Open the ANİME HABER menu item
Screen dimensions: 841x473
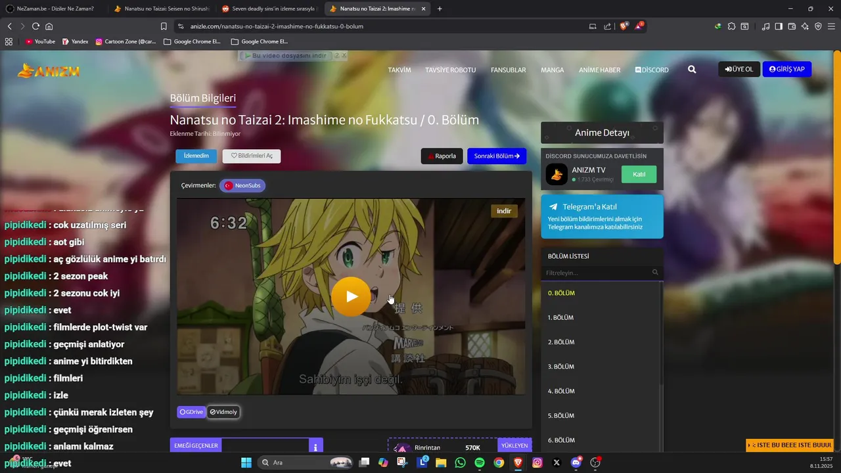point(599,70)
